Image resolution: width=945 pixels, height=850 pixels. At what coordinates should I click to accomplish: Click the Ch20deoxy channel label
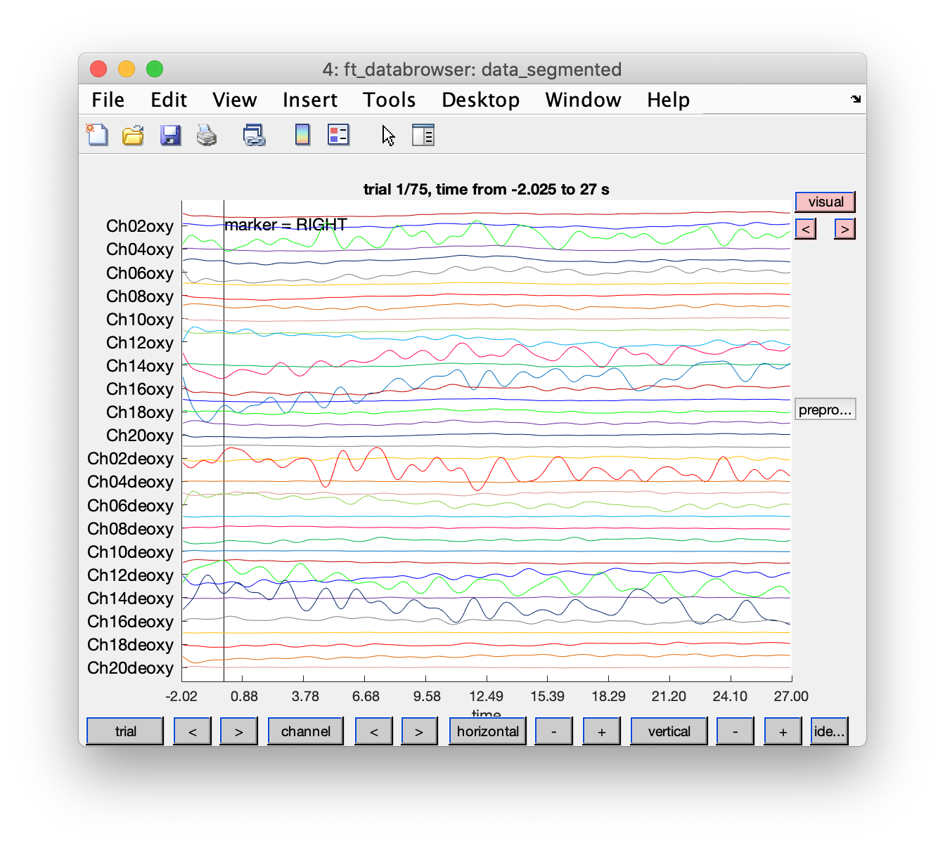[x=131, y=668]
